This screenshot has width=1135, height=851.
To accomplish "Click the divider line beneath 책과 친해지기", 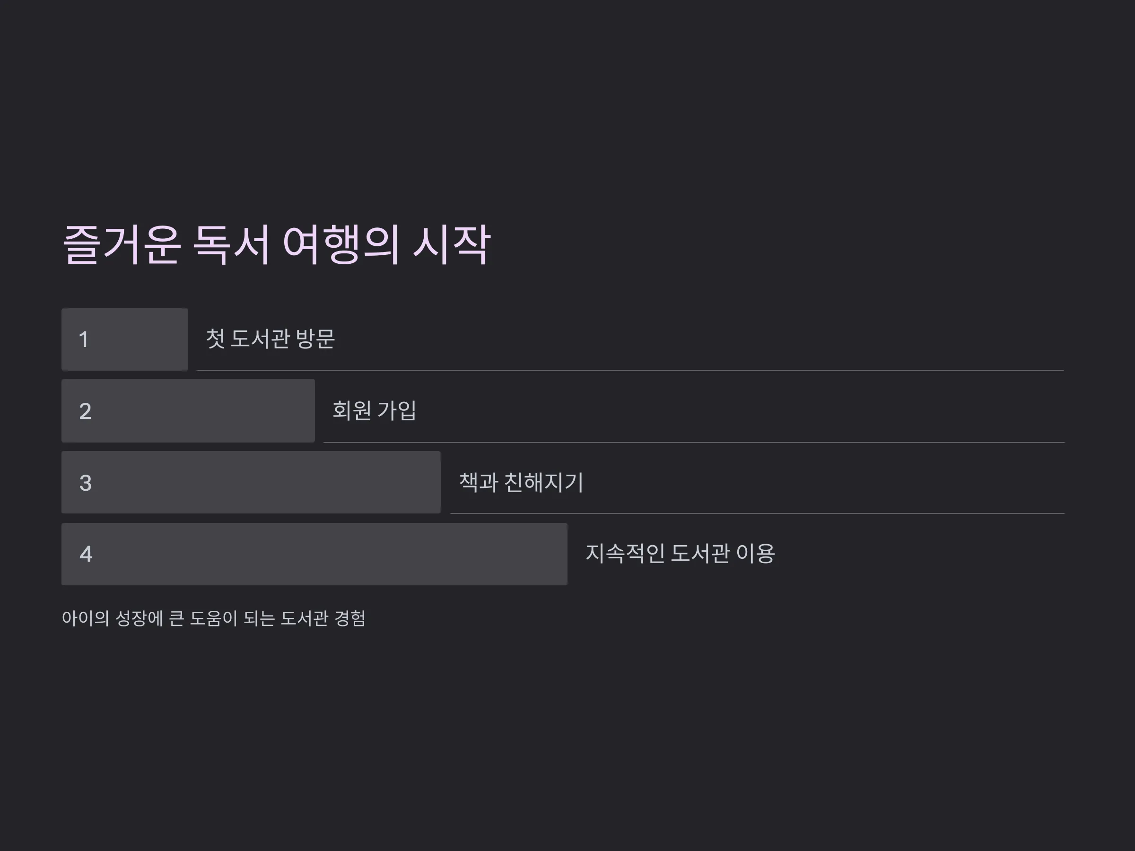I will click(757, 513).
